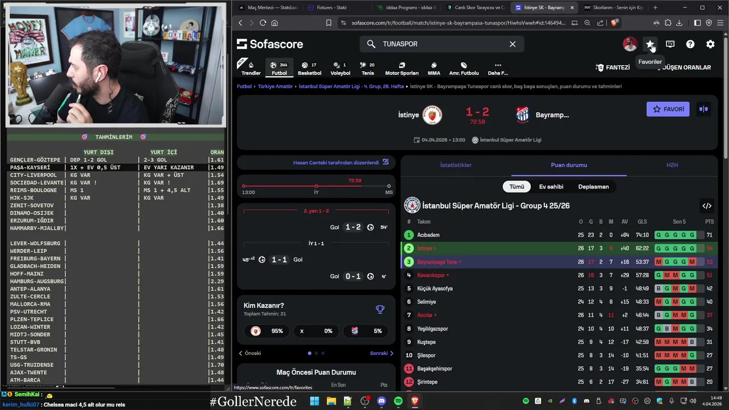The width and height of the screenshot is (729, 410).
Task: Vote Bayrampaşa 5% in Kim Kazanır
Action: pyautogui.click(x=364, y=331)
